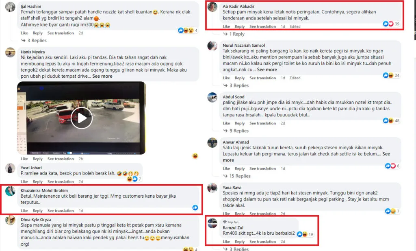Click See translation on Ramzul Zul's comment
The width and height of the screenshot is (416, 251).
(x=262, y=241)
